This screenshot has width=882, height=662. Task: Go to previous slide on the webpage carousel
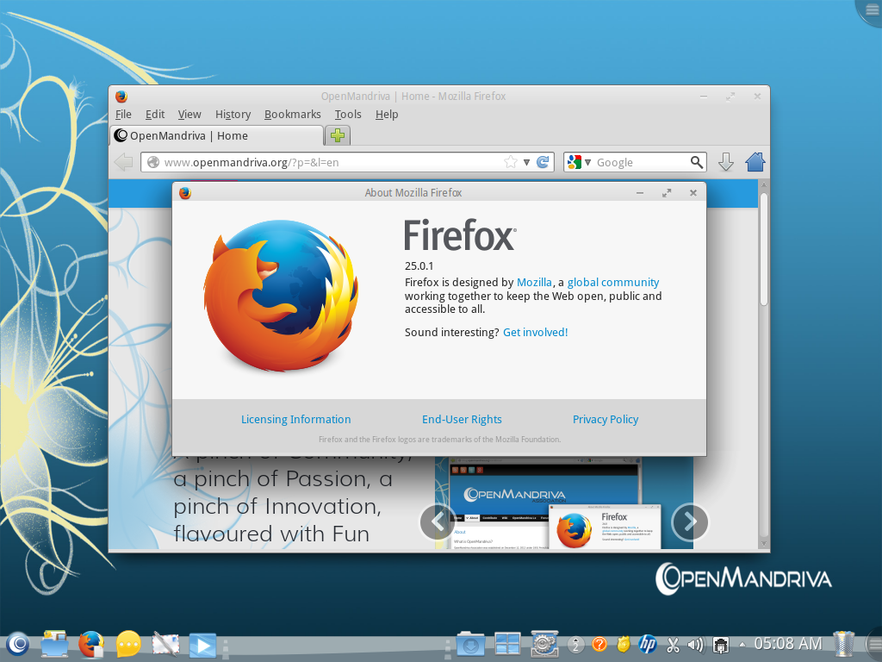[x=438, y=521]
